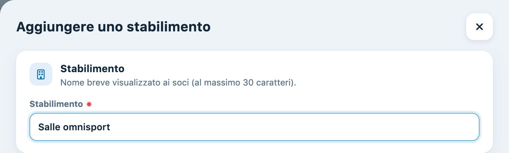This screenshot has width=509, height=153.
Task: Click the blue building icon
Action: point(41,74)
